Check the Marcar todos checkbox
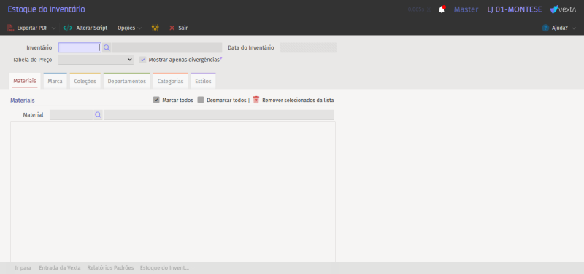Viewport: 584px width, 274px height. point(156,100)
